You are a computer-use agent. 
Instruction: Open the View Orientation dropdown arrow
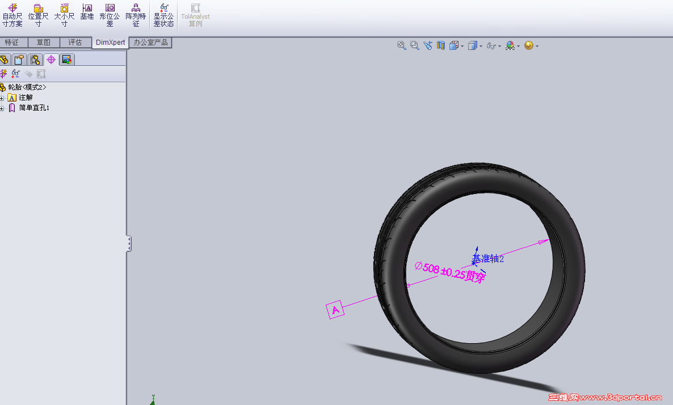pyautogui.click(x=462, y=47)
